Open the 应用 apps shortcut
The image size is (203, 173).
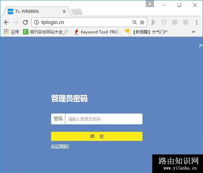[x=12, y=32]
